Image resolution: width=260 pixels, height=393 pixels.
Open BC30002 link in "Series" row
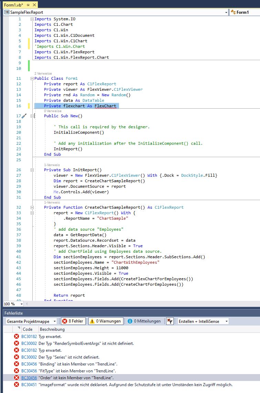click(x=29, y=357)
